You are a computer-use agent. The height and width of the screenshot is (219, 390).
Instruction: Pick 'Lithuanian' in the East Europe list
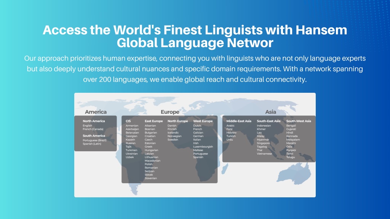point(152,157)
